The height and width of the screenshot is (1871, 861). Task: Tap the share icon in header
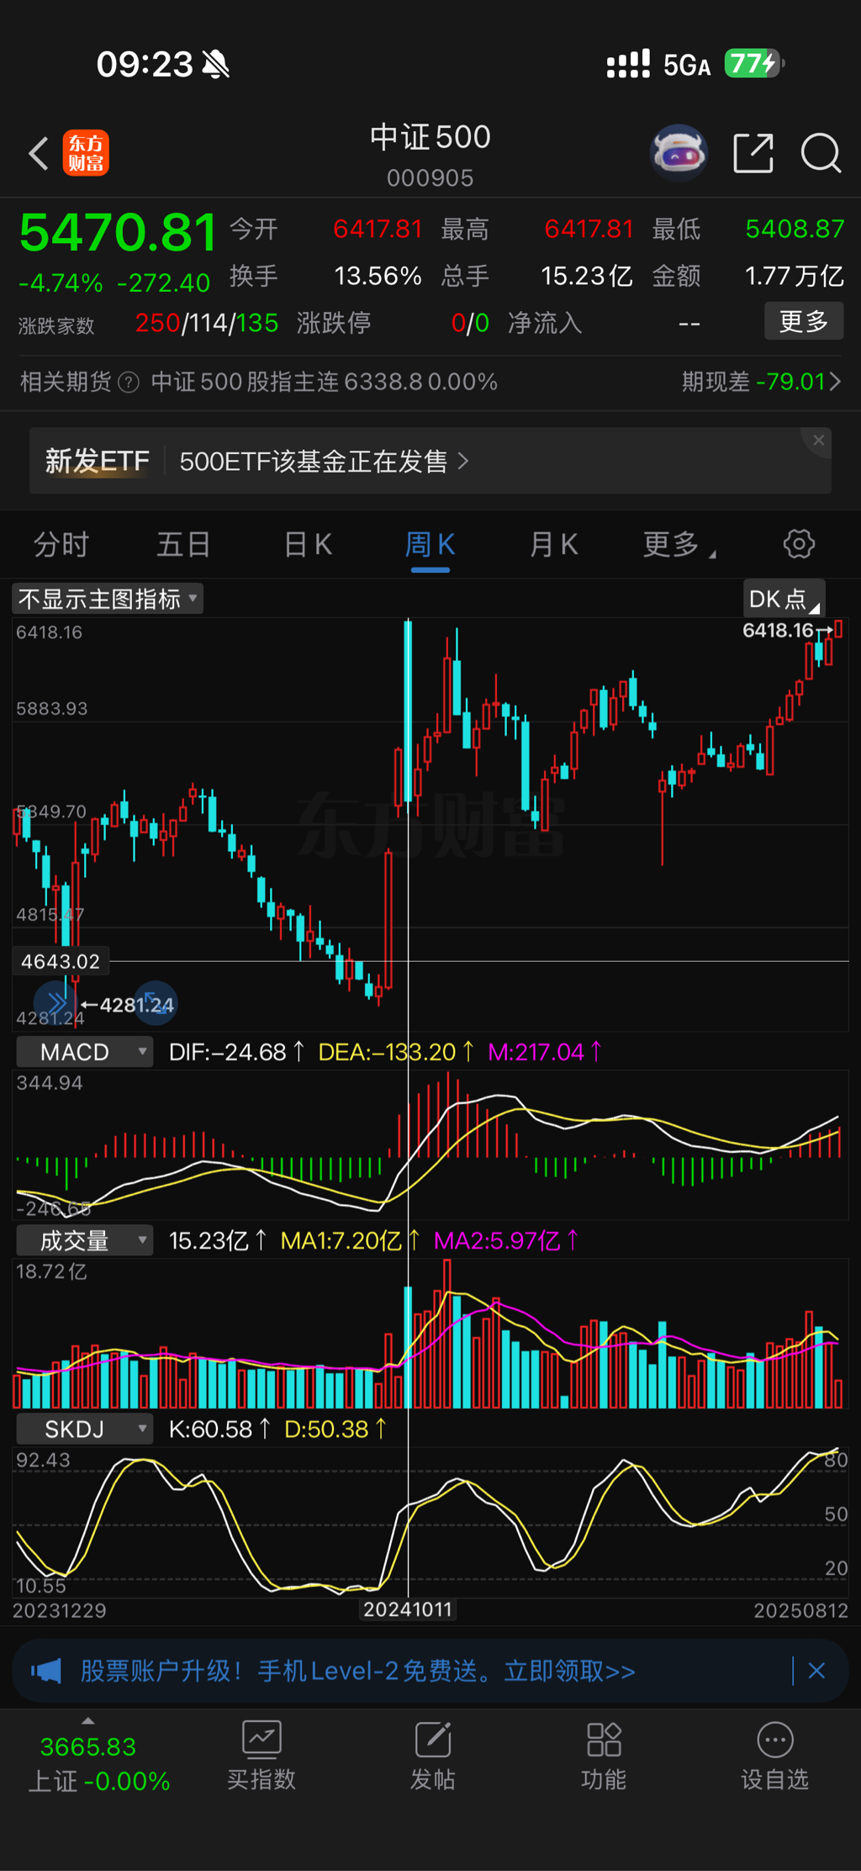[x=753, y=153]
